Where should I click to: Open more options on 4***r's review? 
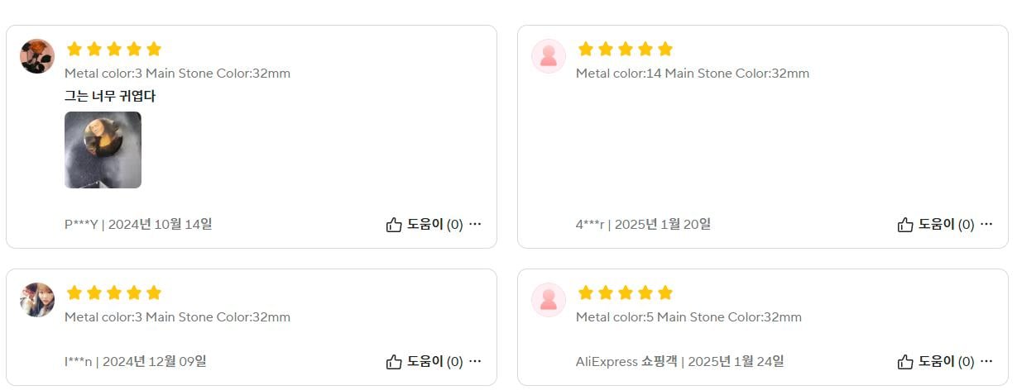click(986, 224)
